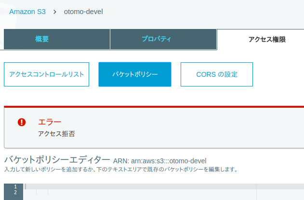Click the red error exclamation icon
The image size is (304, 200).
(x=22, y=122)
